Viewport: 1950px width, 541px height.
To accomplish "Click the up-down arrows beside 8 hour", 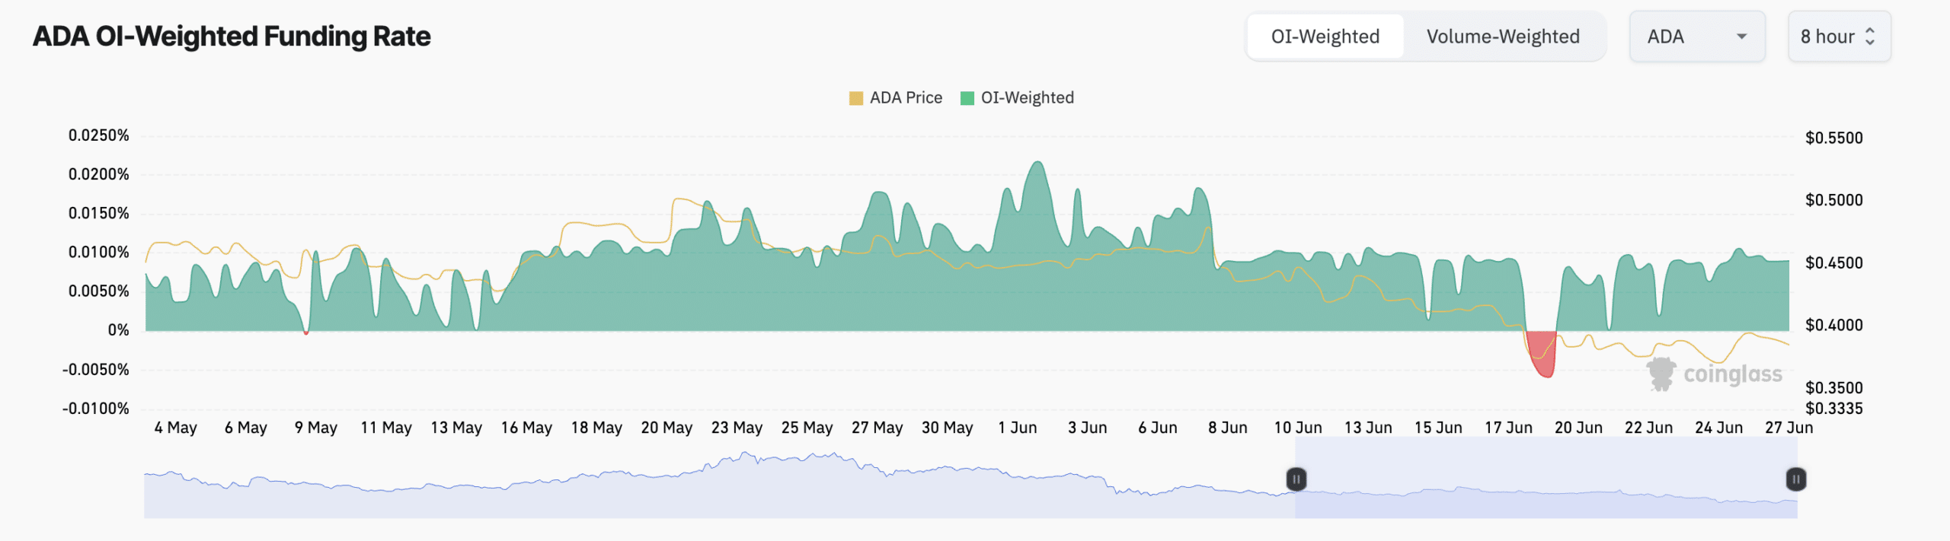I will [1870, 37].
